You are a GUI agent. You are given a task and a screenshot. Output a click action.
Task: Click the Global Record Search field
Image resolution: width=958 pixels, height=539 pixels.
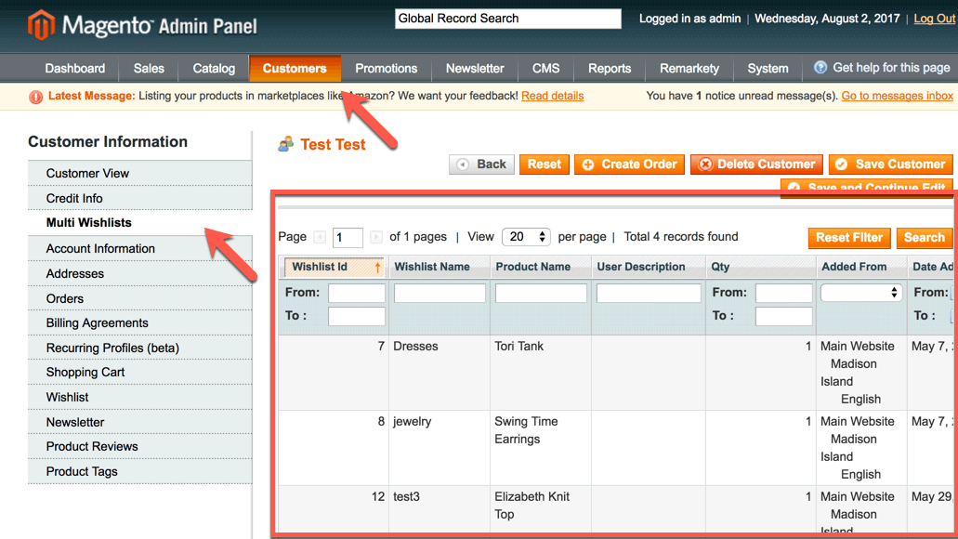click(507, 19)
